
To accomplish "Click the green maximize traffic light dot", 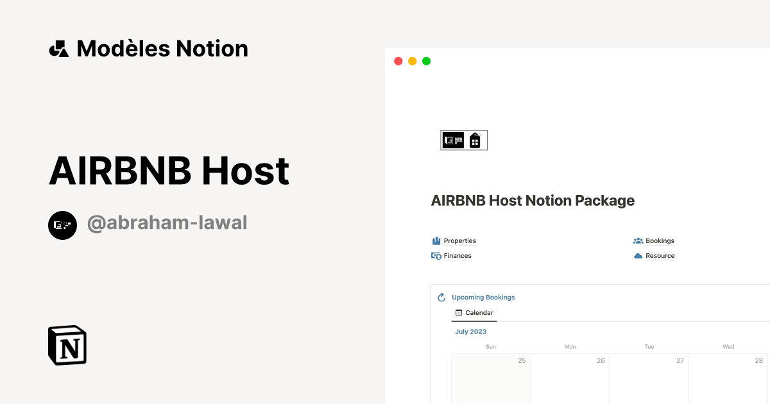I will tap(425, 60).
